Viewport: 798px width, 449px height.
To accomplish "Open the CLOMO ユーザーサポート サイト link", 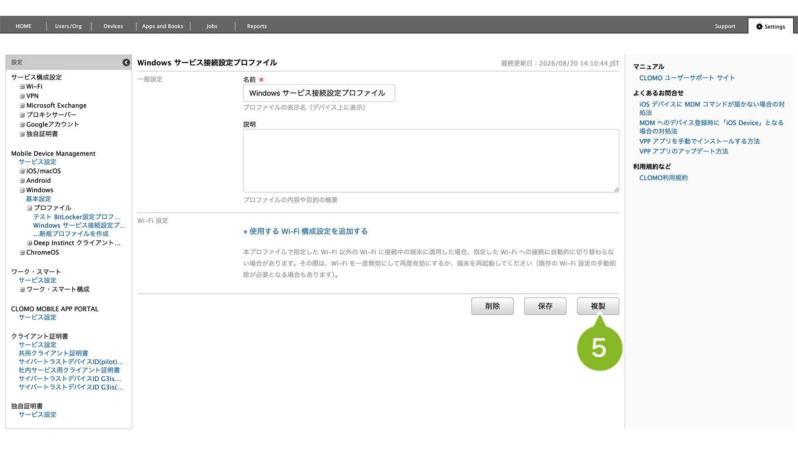I will pyautogui.click(x=687, y=78).
